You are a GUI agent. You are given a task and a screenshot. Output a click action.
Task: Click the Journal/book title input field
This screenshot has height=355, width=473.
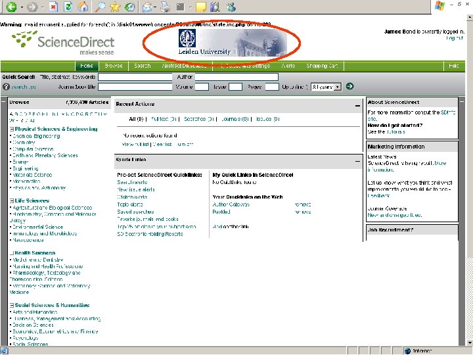point(135,87)
